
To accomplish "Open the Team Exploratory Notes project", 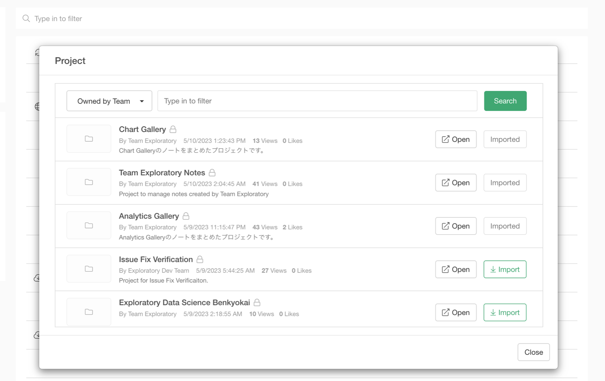I will [x=456, y=183].
